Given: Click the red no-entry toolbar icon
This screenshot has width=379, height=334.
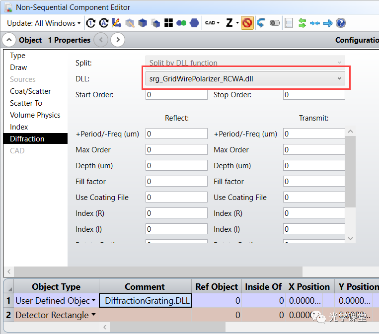Looking at the screenshot, I should click(x=247, y=23).
